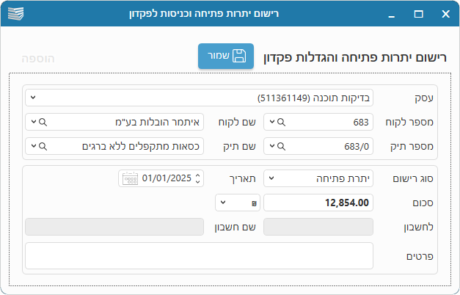The width and height of the screenshot is (460, 295).
Task: Maximize the window
Action: [x=419, y=14]
